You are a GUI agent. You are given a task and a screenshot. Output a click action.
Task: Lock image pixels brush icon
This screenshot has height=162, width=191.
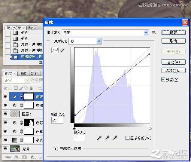pos(21,88)
